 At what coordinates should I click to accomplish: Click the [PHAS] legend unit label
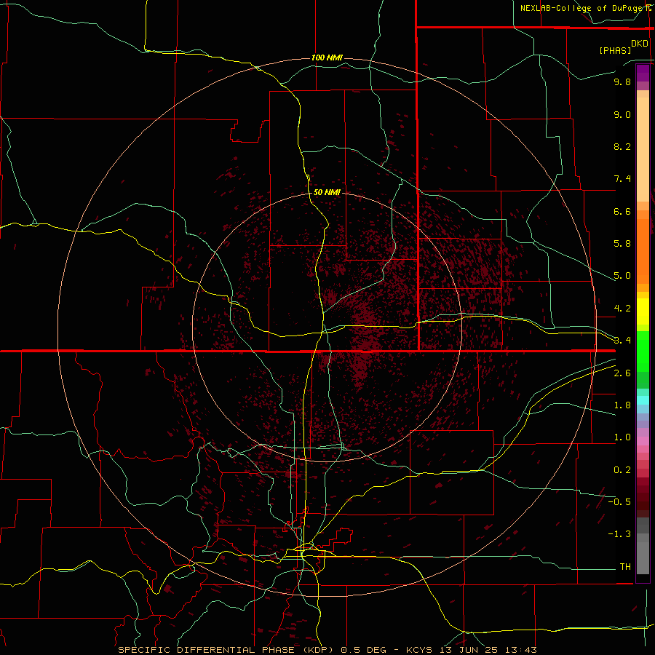pos(615,50)
